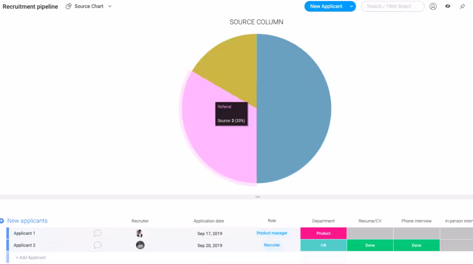Collapse the New applicants group
The height and width of the screenshot is (265, 473).
(2, 221)
